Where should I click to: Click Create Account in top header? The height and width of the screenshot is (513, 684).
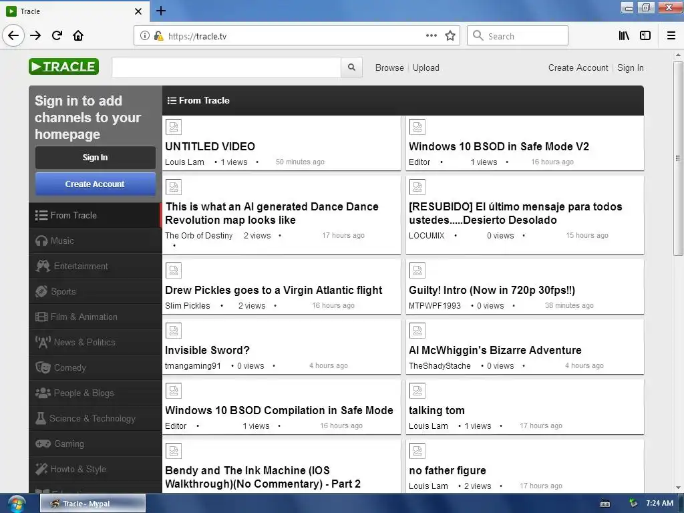click(x=578, y=67)
